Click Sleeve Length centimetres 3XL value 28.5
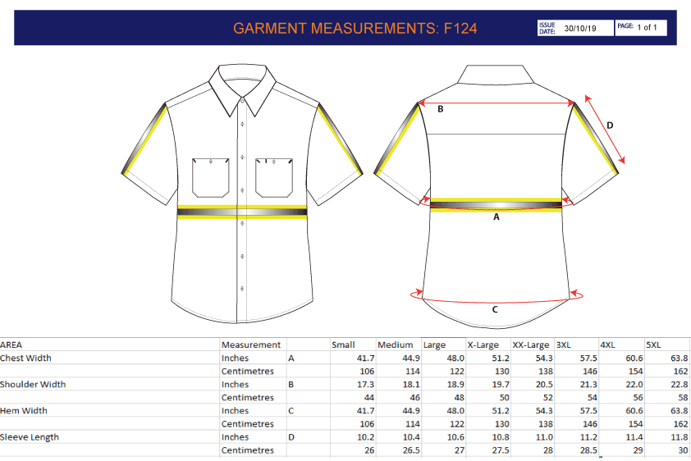This screenshot has height=461, width=691. tap(588, 451)
